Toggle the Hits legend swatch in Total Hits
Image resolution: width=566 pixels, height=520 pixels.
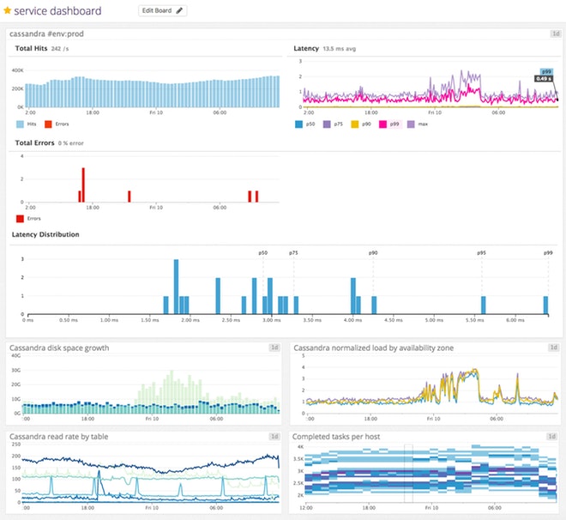coord(21,124)
